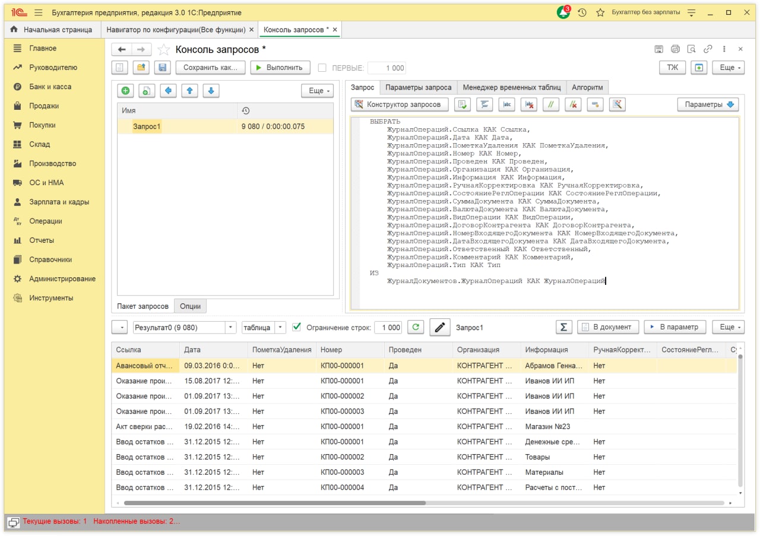Click comment lines double-slash icon
Image resolution: width=760 pixels, height=536 pixels.
click(551, 104)
